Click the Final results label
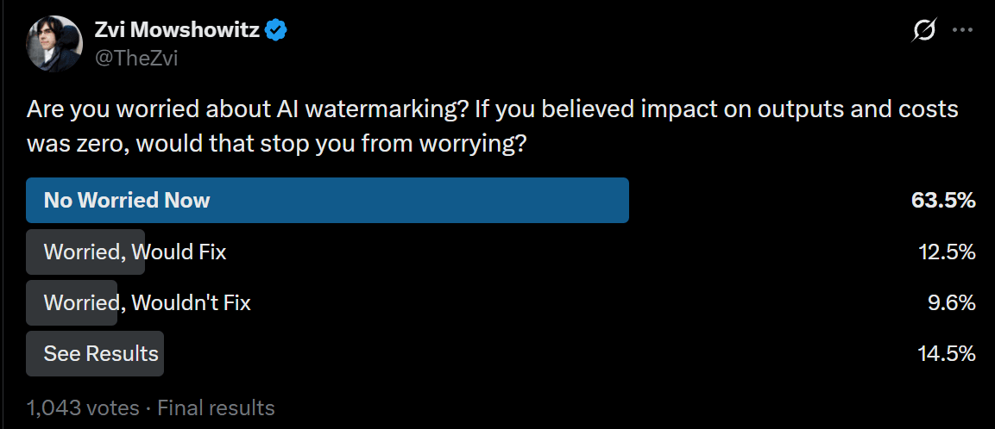 pyautogui.click(x=216, y=407)
